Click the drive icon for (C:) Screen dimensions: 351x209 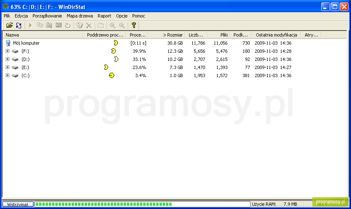tap(15, 75)
